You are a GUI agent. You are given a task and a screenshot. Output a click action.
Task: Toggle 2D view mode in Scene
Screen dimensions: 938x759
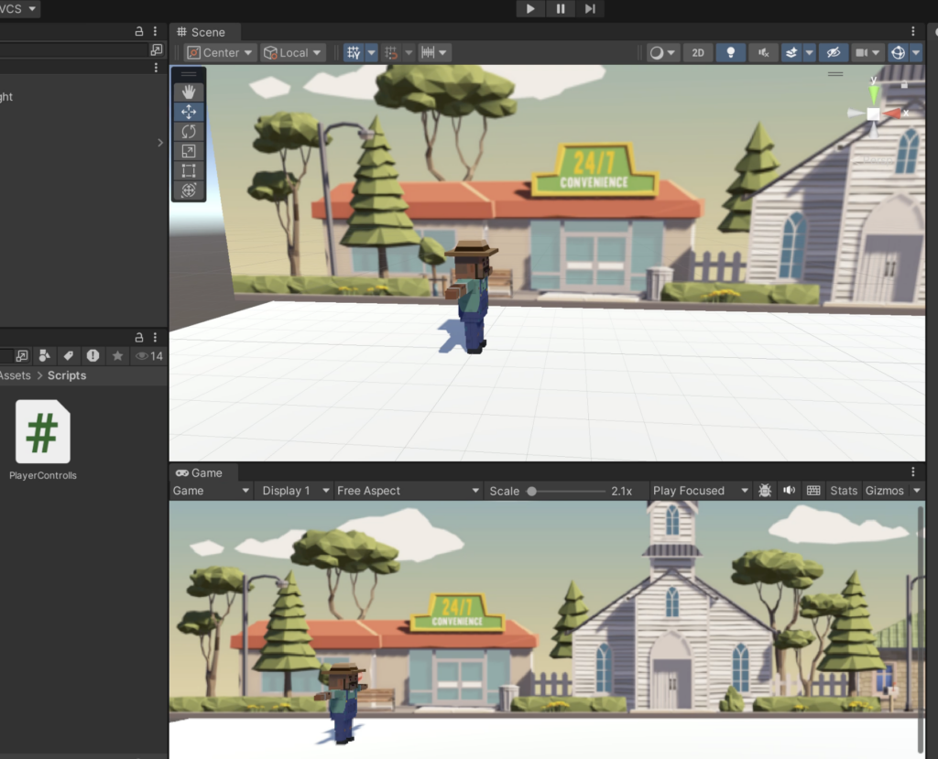pos(698,53)
